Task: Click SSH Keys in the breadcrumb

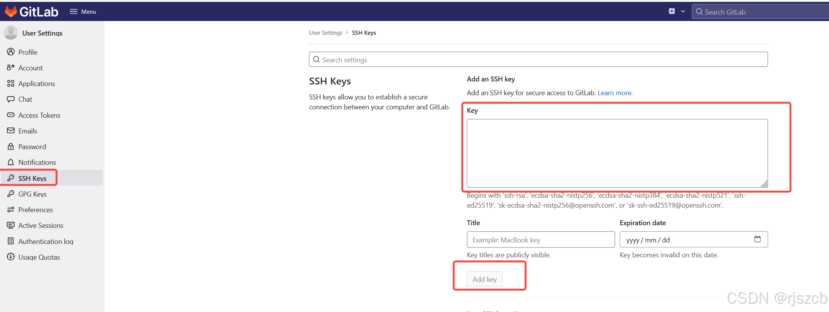Action: (364, 33)
